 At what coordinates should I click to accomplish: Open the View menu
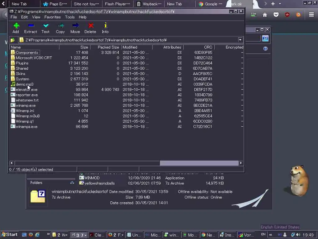pyautogui.click(x=36, y=17)
